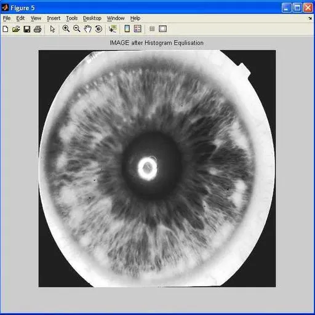Viewport: 315px width, 315px height.
Task: Click the dock figure arrow in menu bar
Action: (x=310, y=18)
